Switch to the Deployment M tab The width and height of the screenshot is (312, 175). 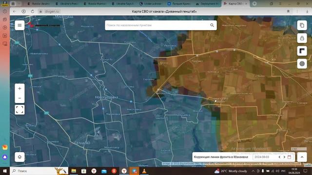click(207, 3)
